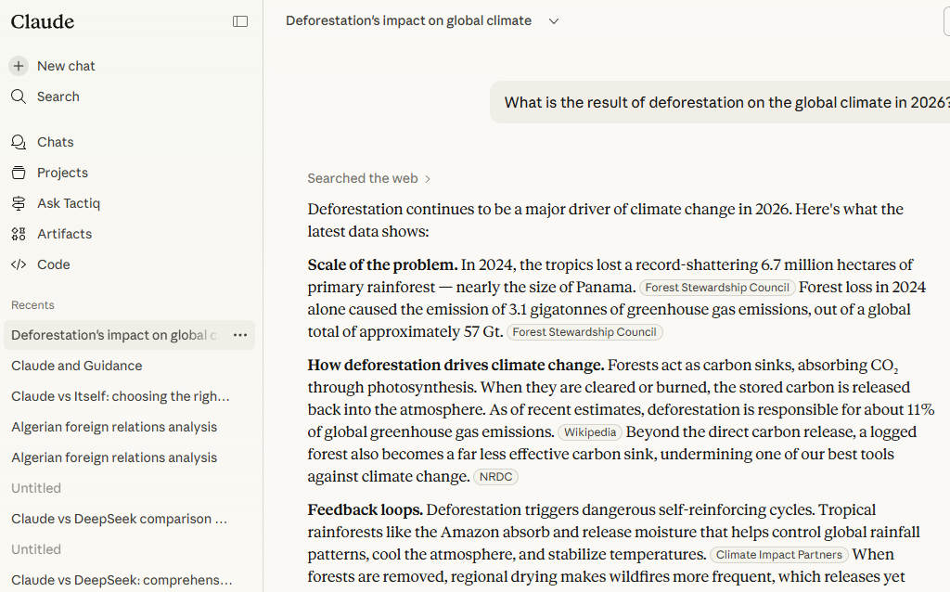Image resolution: width=950 pixels, height=592 pixels.
Task: Click the magnifying glass Search icon
Action: [x=19, y=97]
